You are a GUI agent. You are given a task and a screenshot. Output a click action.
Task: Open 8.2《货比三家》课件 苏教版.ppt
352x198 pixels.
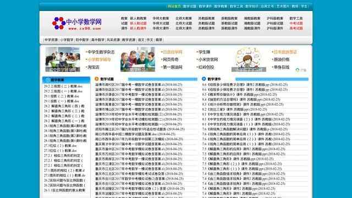tap(235, 109)
